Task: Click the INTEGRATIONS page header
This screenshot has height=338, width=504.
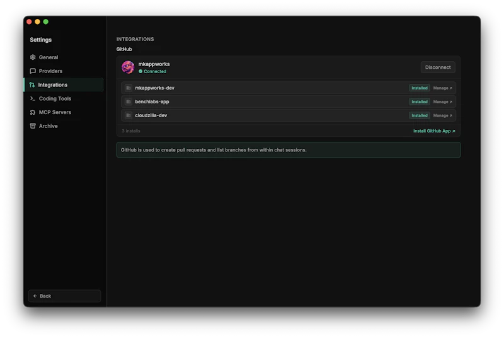Action: coord(135,39)
